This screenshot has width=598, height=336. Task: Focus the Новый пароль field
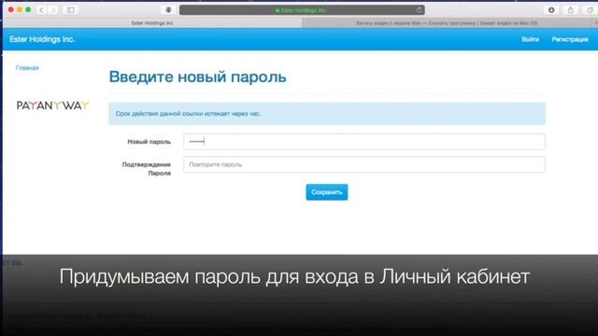pos(364,142)
